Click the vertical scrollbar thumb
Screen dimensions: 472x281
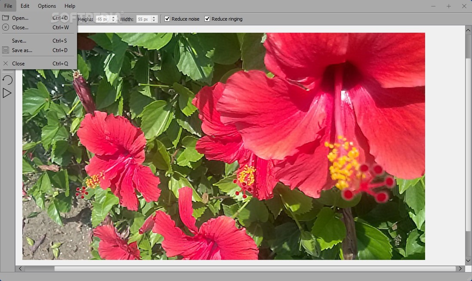(x=468, y=145)
